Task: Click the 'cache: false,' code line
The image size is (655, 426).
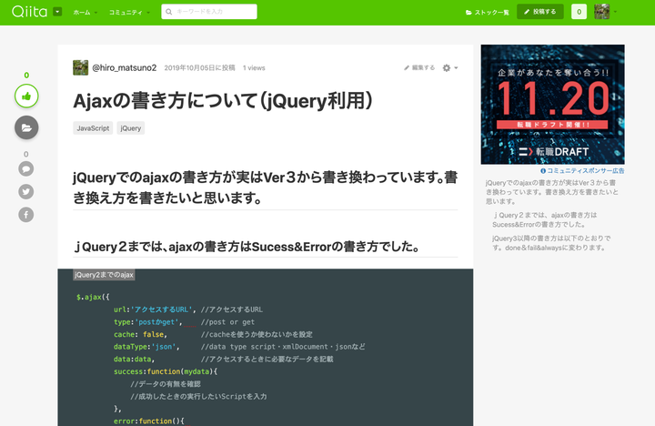Action: pyautogui.click(x=140, y=334)
